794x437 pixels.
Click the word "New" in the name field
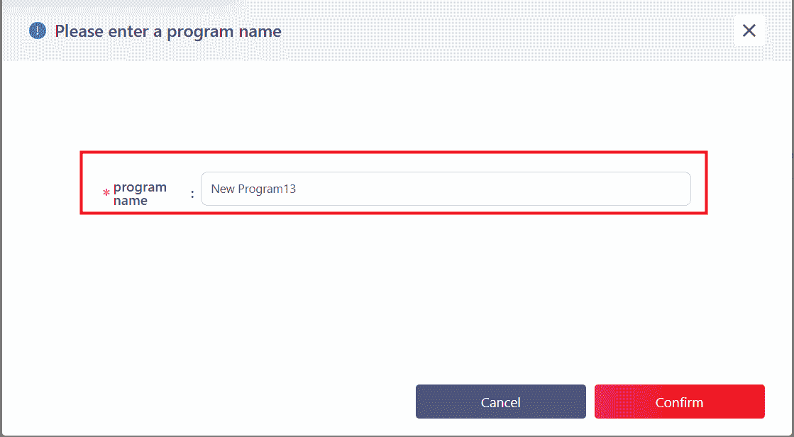pyautogui.click(x=223, y=189)
